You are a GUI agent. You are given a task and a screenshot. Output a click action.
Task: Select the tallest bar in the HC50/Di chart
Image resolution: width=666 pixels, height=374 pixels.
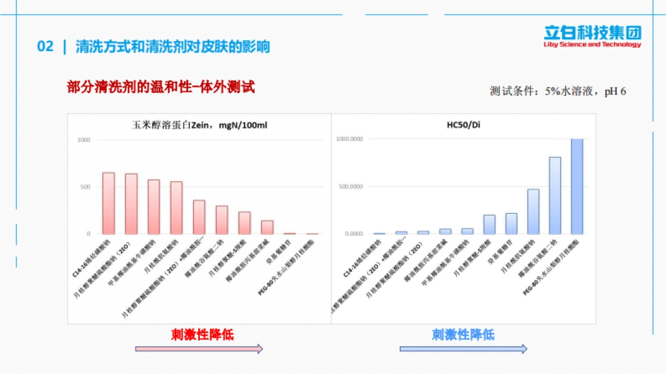[577, 186]
